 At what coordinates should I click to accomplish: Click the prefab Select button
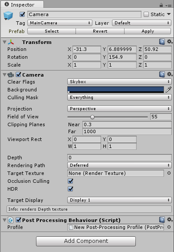point(52,31)
